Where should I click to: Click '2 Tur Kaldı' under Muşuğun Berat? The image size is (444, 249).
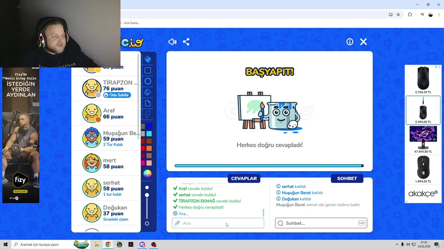(x=113, y=145)
